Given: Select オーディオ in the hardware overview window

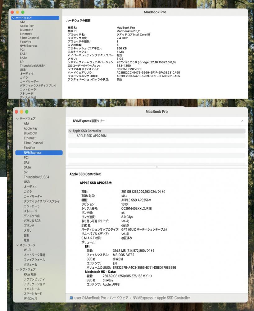Looking at the screenshot, I should click(x=26, y=73).
